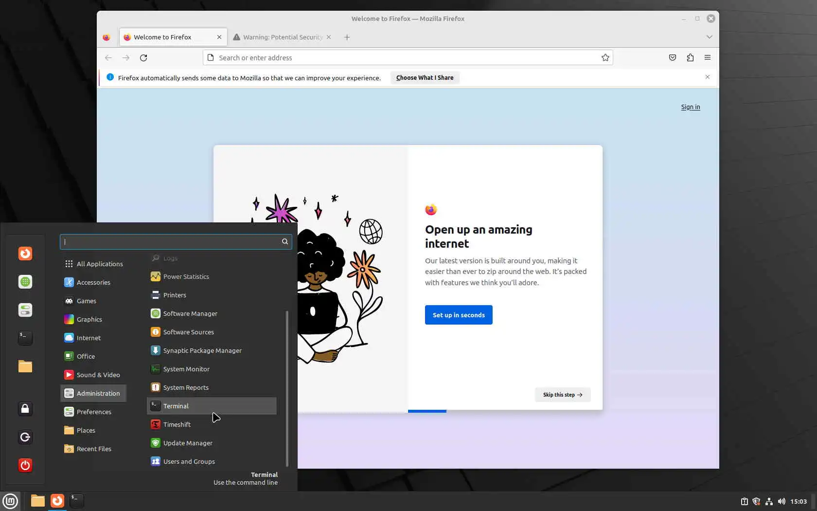Click Set up in seconds button

pyautogui.click(x=459, y=315)
